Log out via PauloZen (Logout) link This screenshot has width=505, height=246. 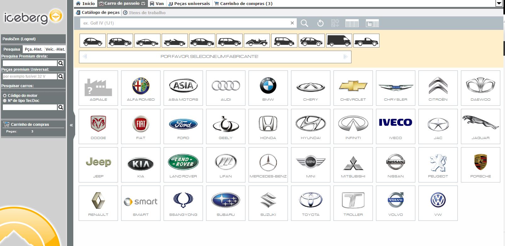point(19,39)
